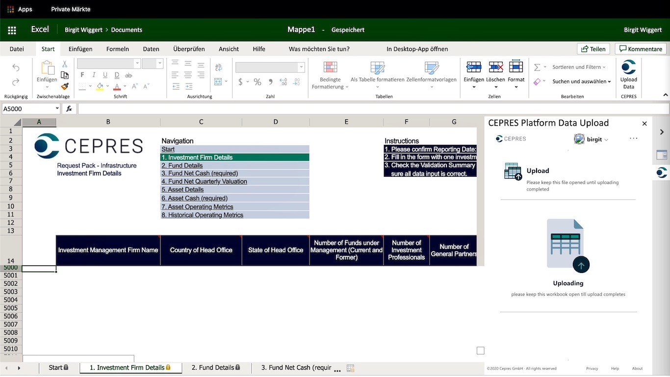
Task: Click the CEPRES icon in right sidebar
Action: point(662,172)
